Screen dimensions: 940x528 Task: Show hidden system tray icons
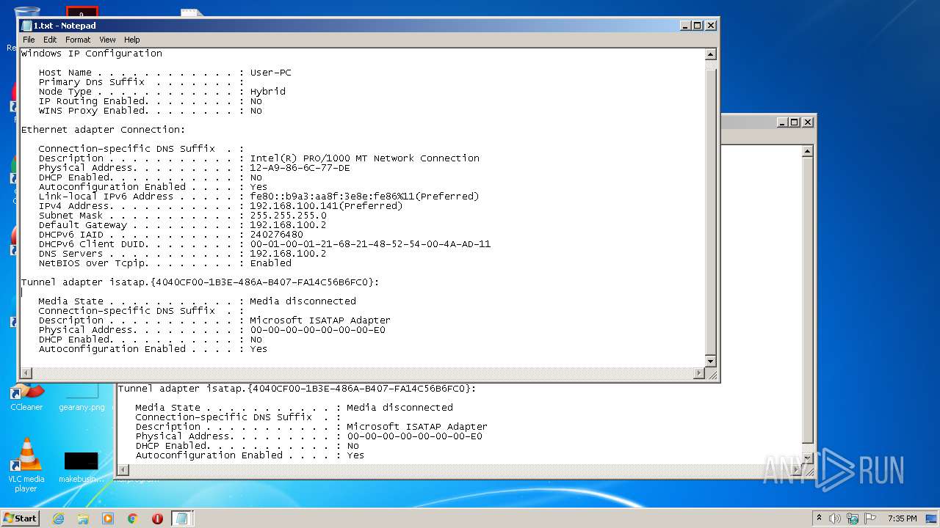tap(819, 518)
